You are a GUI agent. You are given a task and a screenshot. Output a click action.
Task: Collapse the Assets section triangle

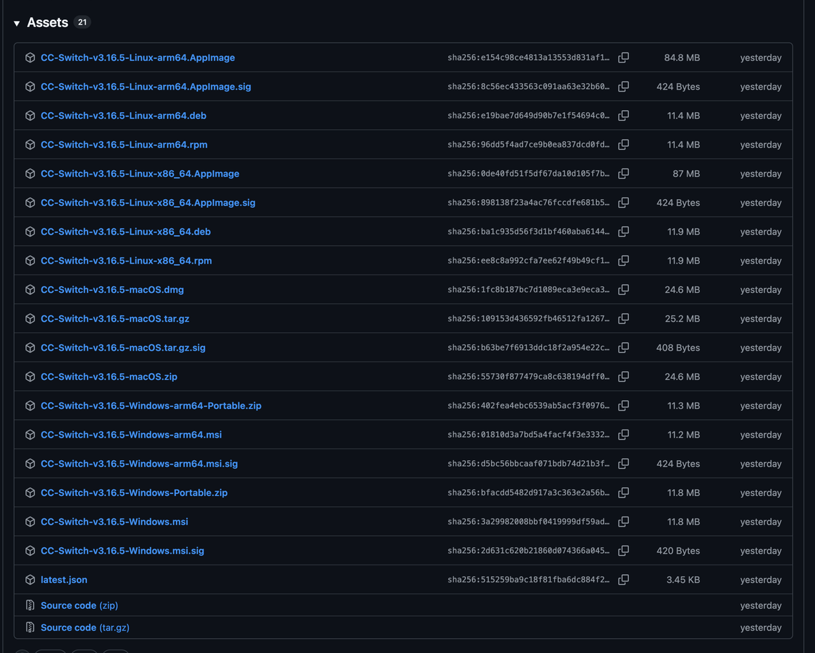[x=17, y=23]
